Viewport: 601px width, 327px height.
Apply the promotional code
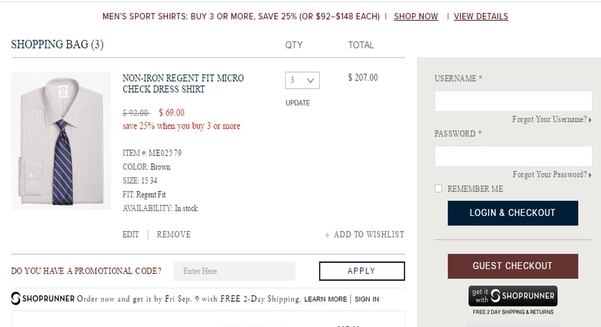coord(362,271)
